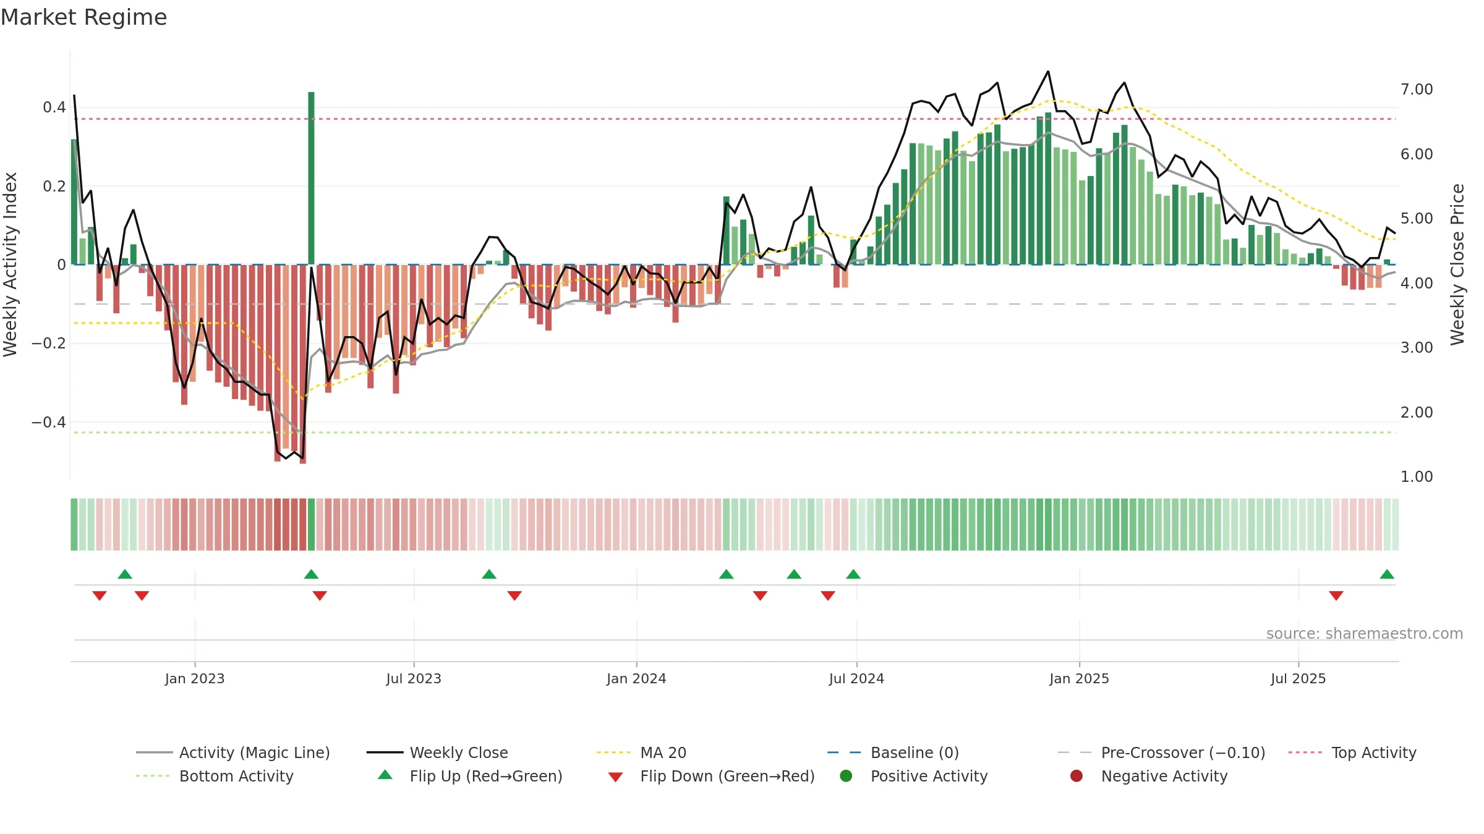Click the Weekly Activity Index axis title

[11, 264]
